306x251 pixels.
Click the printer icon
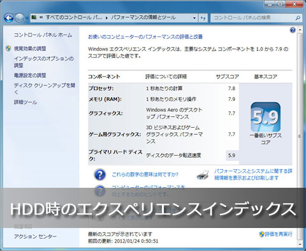click(x=203, y=175)
